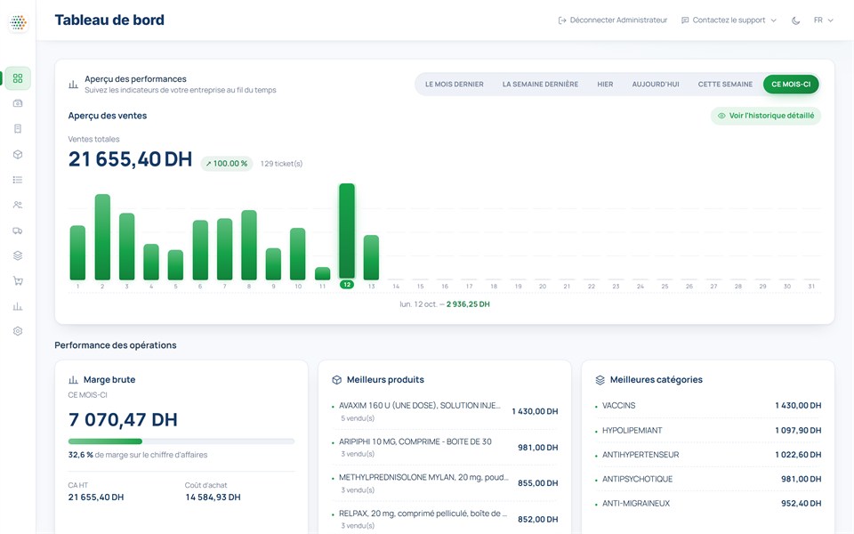Screen dimensions: 854x534
Task: Click the app logo in the sidebar
Action: (x=18, y=22)
